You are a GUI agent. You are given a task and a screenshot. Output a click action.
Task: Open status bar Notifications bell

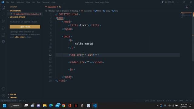191,101
